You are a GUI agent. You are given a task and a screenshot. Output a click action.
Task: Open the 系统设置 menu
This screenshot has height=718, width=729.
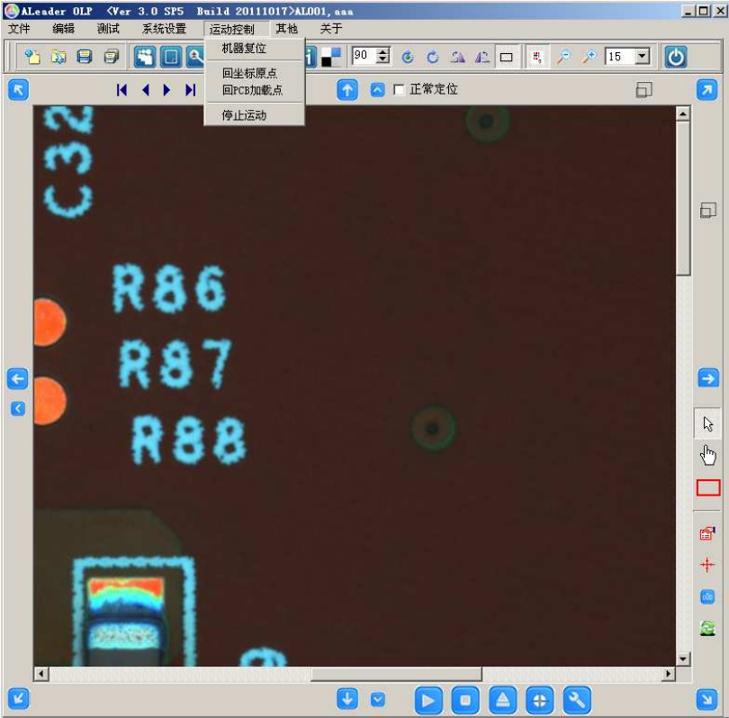164,29
